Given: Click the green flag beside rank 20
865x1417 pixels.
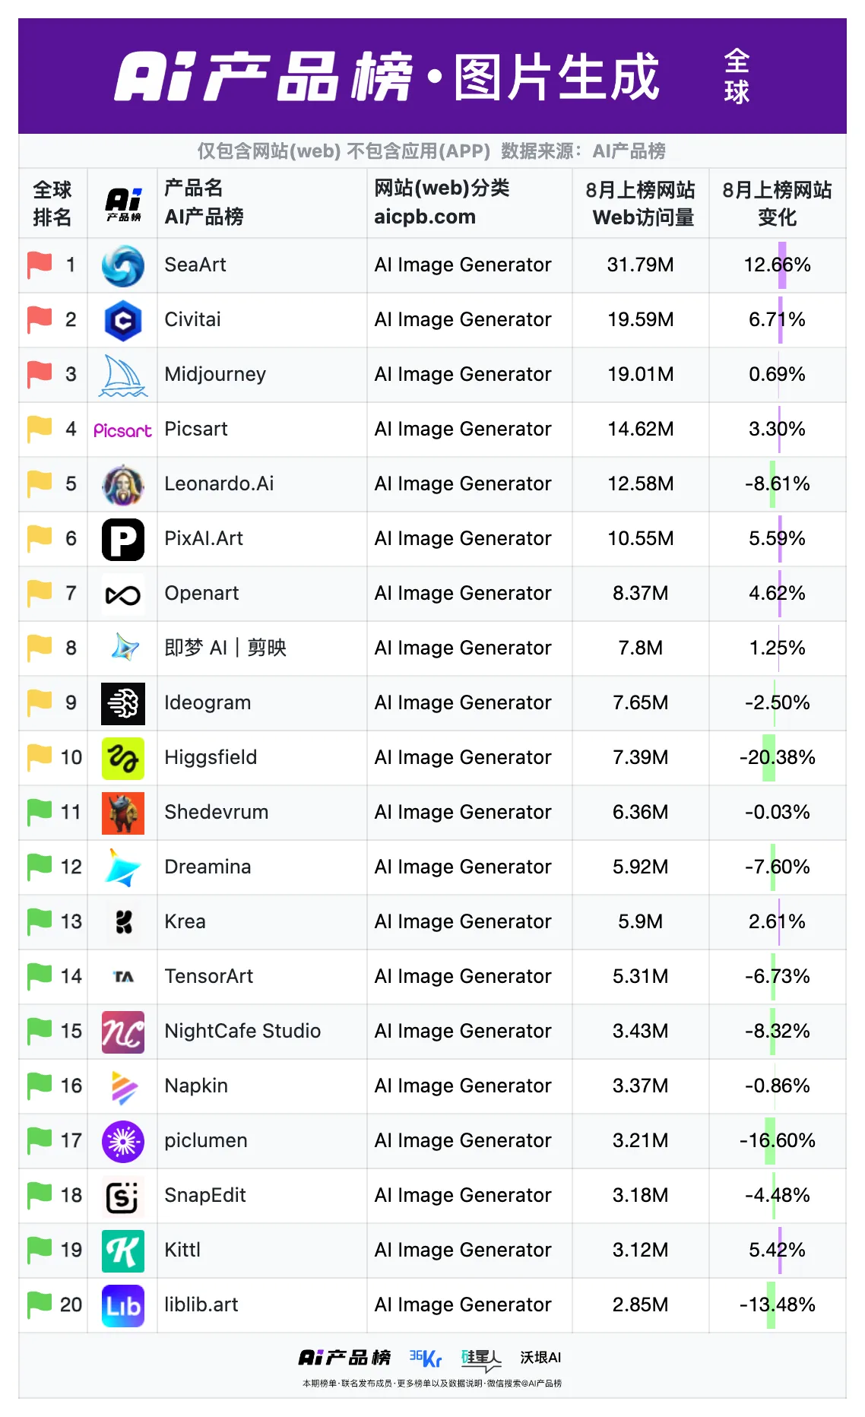Looking at the screenshot, I should [x=40, y=1304].
